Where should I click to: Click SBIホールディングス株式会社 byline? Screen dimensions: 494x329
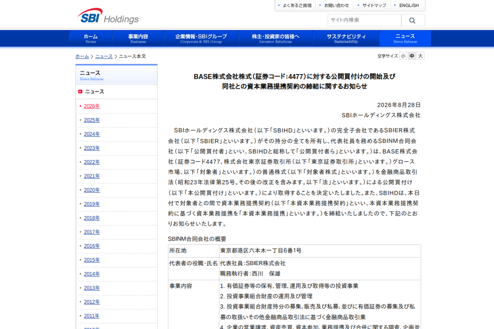pyautogui.click(x=381, y=115)
